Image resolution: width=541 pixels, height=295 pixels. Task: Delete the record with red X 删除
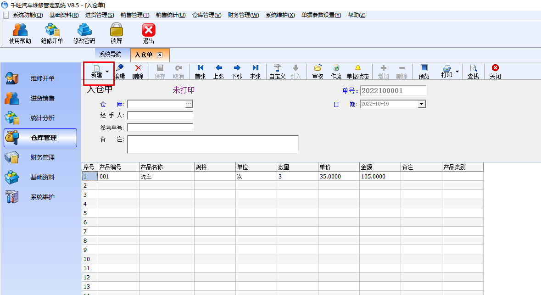tap(138, 72)
